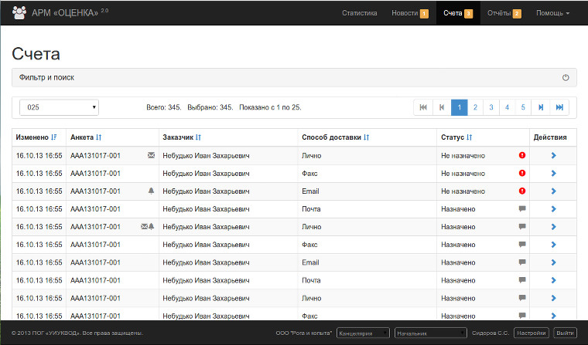Click the Настройки button
The height and width of the screenshot is (345, 588).
coord(531,333)
